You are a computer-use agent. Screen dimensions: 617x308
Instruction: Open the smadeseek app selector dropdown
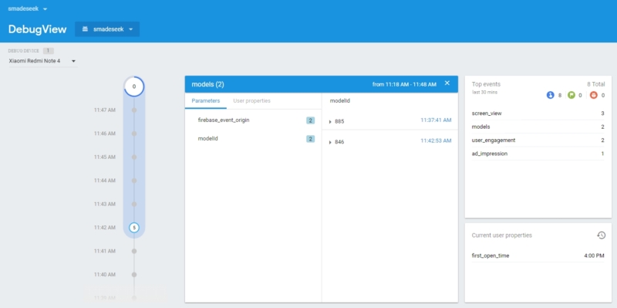coord(107,29)
